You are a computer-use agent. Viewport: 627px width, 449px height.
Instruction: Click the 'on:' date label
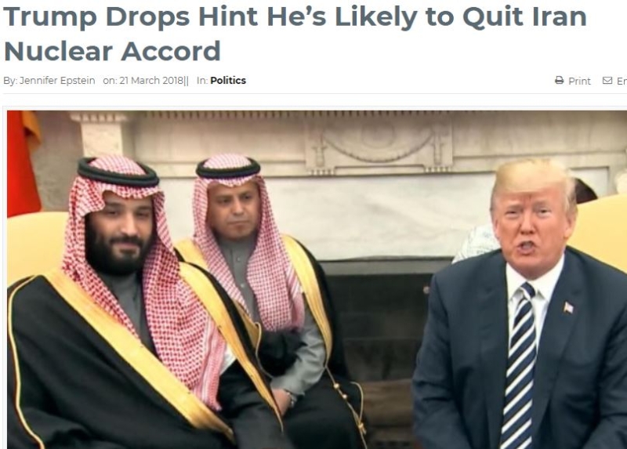click(x=110, y=81)
